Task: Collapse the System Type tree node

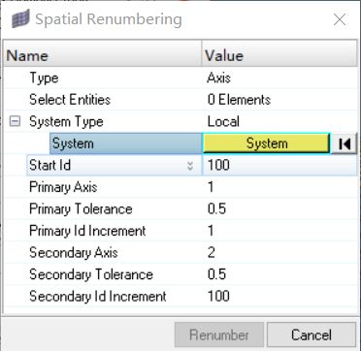Action: pos(15,121)
